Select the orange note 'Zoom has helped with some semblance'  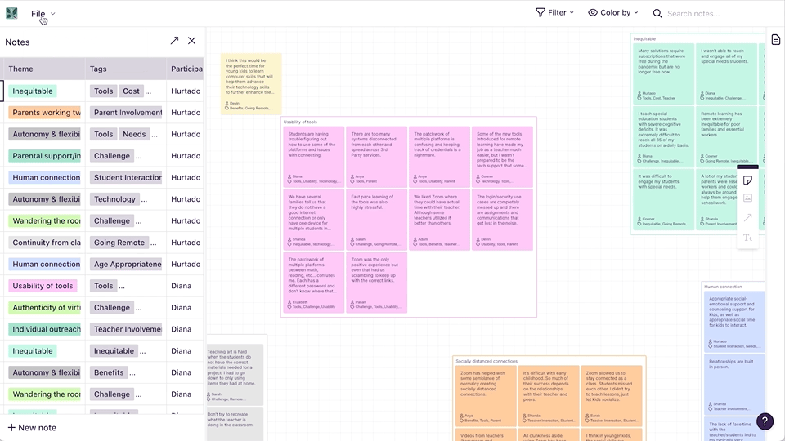[x=486, y=396]
